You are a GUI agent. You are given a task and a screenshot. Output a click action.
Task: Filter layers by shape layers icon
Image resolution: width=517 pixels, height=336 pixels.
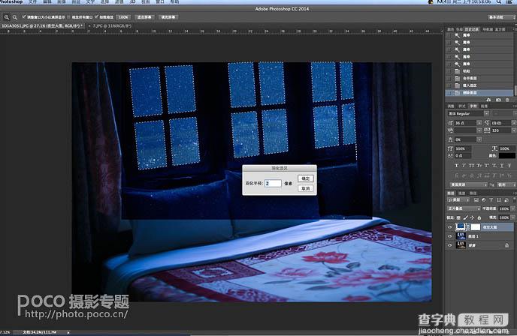click(498, 199)
